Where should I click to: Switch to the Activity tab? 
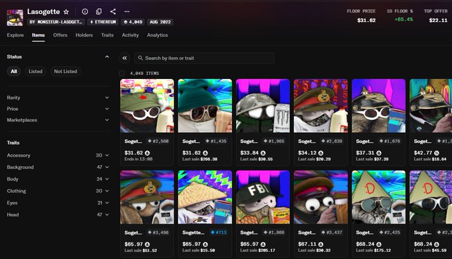click(x=130, y=35)
